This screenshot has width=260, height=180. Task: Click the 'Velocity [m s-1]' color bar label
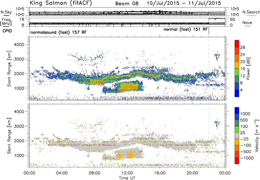tap(257, 135)
